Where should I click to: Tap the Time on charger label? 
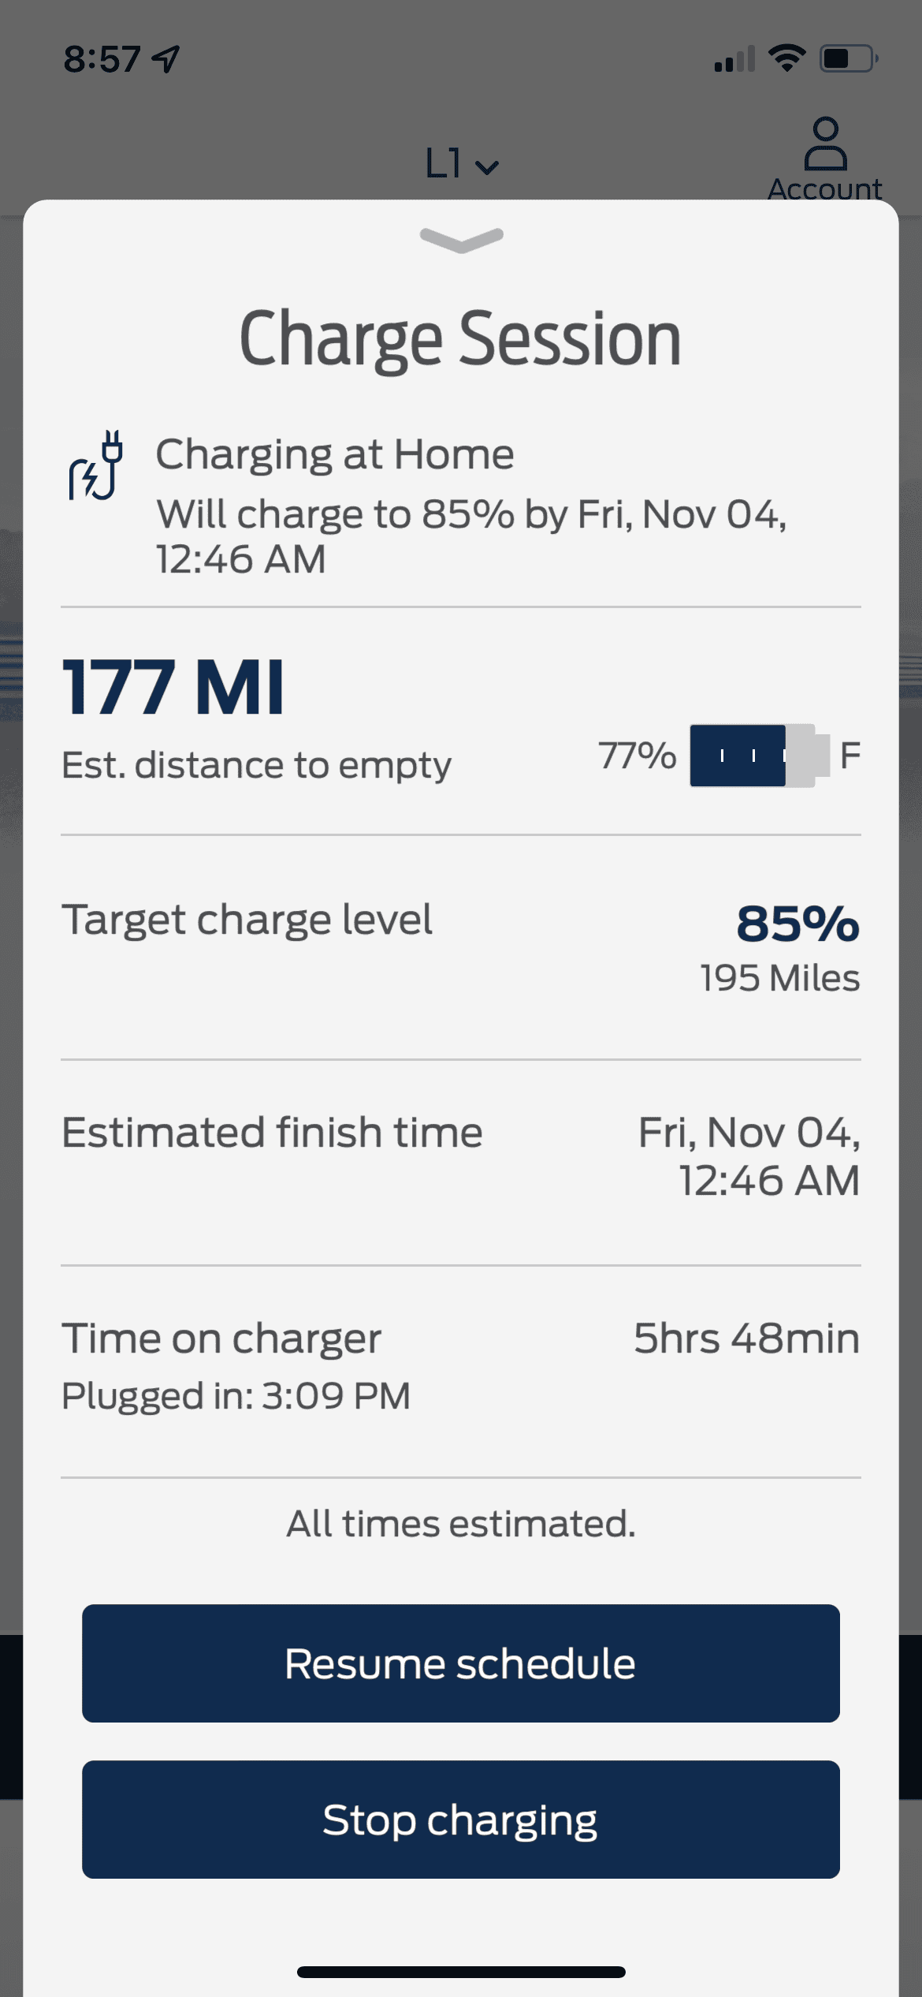221,1339
